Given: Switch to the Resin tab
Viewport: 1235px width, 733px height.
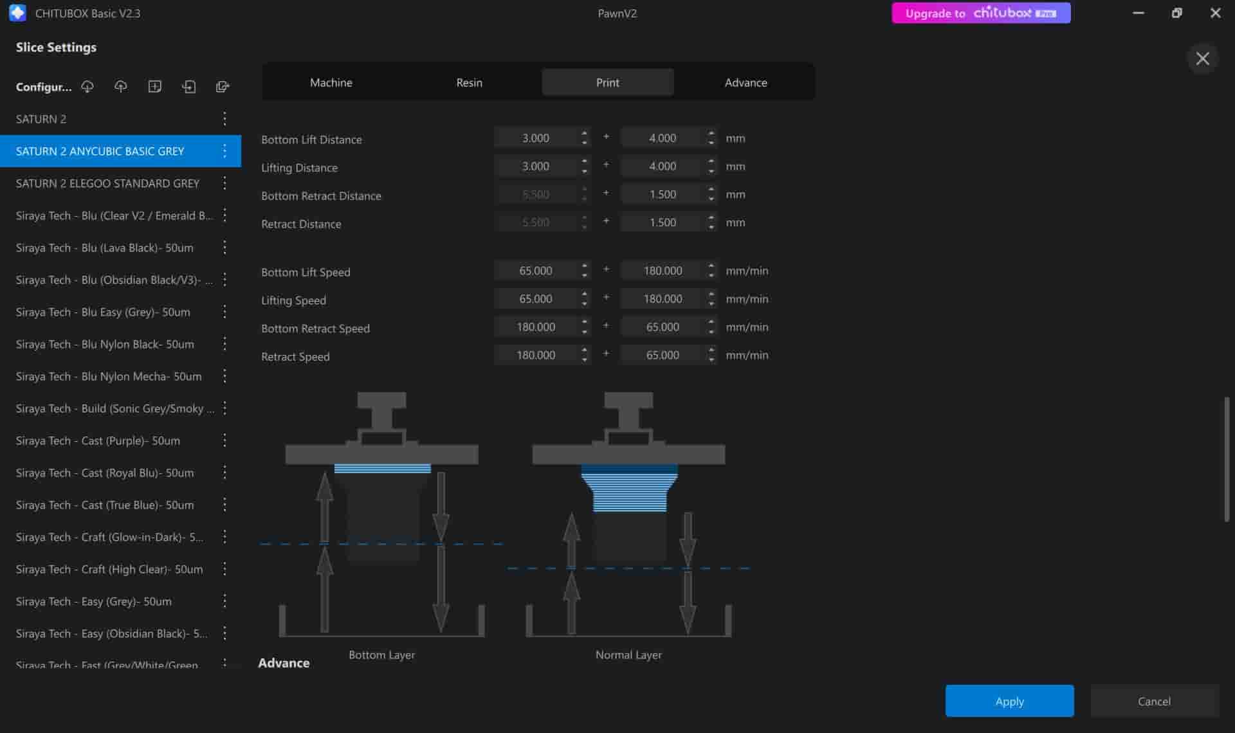Looking at the screenshot, I should point(469,82).
